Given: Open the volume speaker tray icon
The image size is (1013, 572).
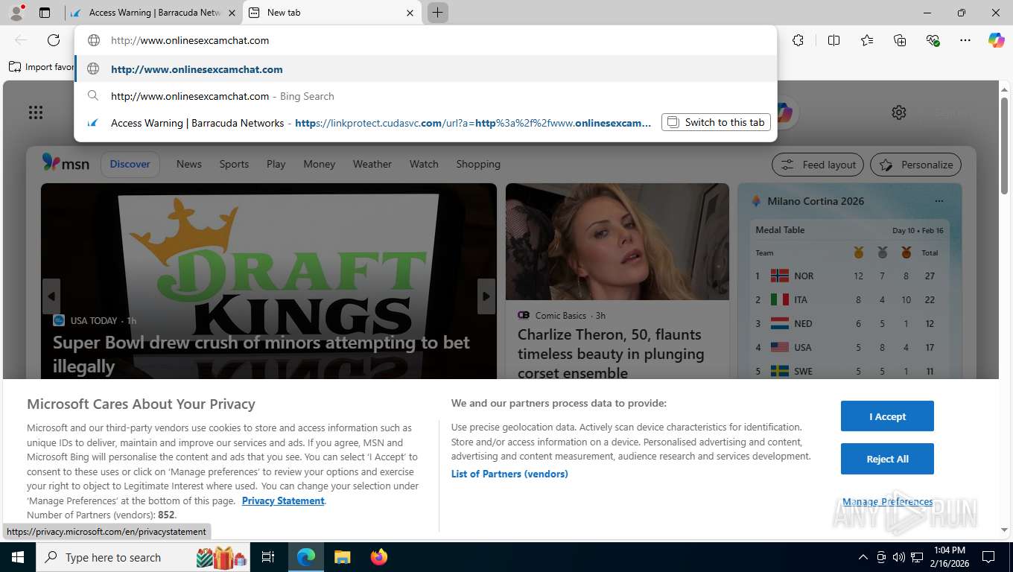Looking at the screenshot, I should (x=899, y=557).
